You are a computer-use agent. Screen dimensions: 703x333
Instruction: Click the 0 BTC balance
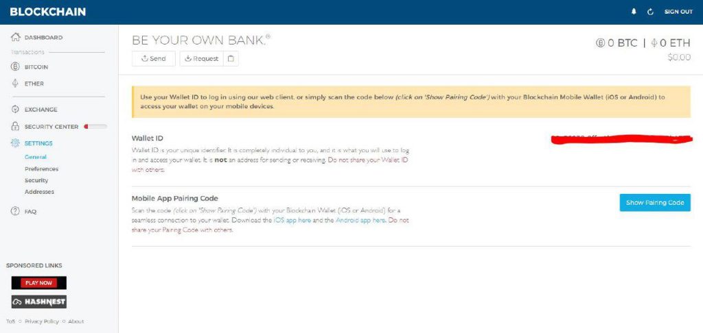pyautogui.click(x=616, y=43)
